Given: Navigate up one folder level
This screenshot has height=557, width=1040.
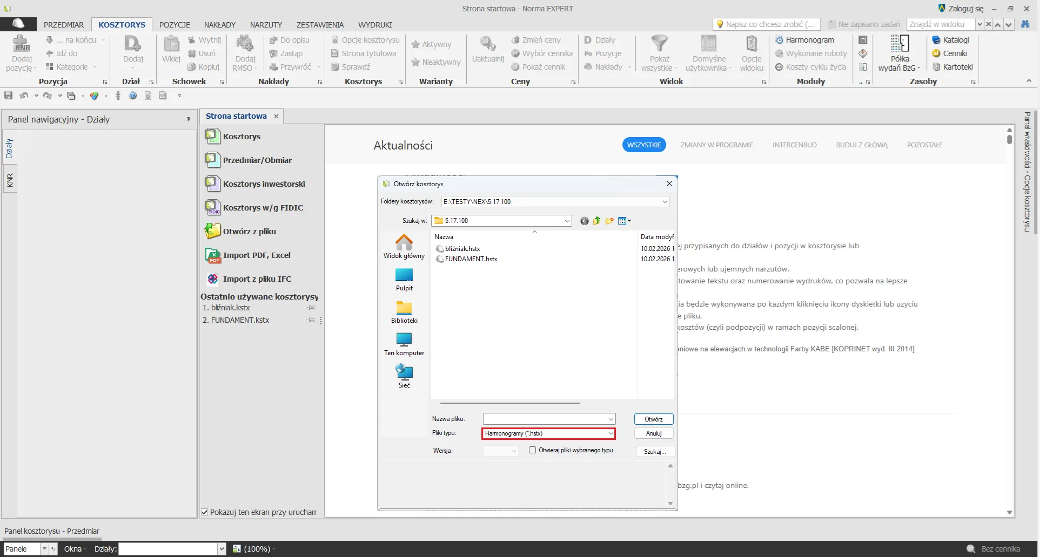Looking at the screenshot, I should [x=596, y=221].
